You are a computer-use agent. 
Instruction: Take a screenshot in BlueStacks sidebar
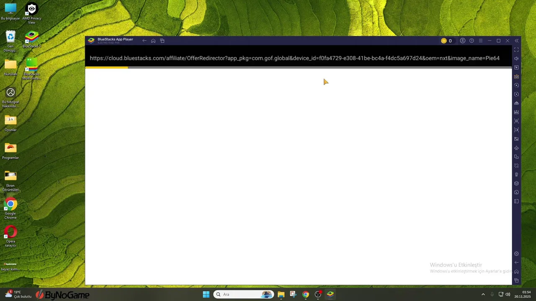click(x=516, y=121)
